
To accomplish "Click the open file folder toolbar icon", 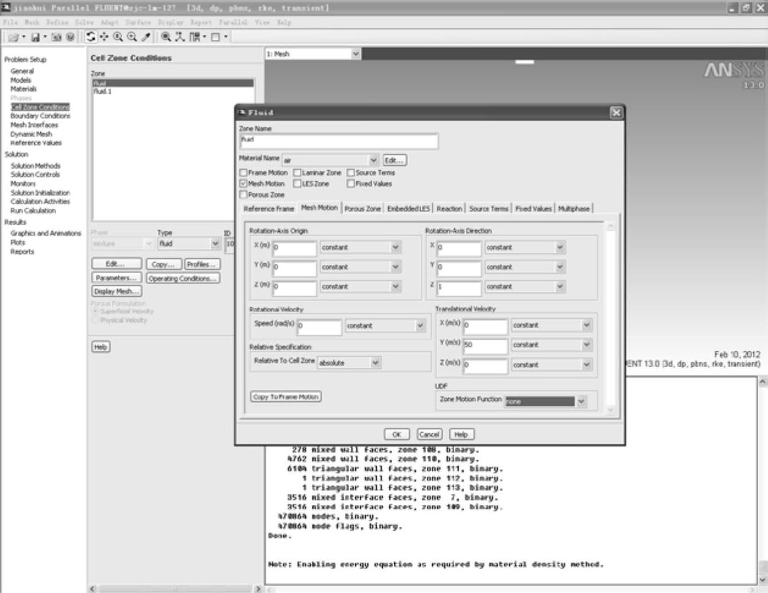I will click(13, 37).
